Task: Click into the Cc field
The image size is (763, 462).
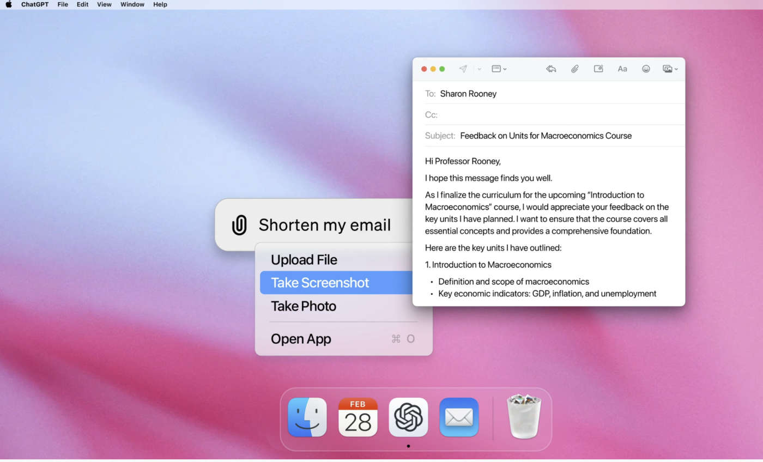Action: (x=555, y=115)
